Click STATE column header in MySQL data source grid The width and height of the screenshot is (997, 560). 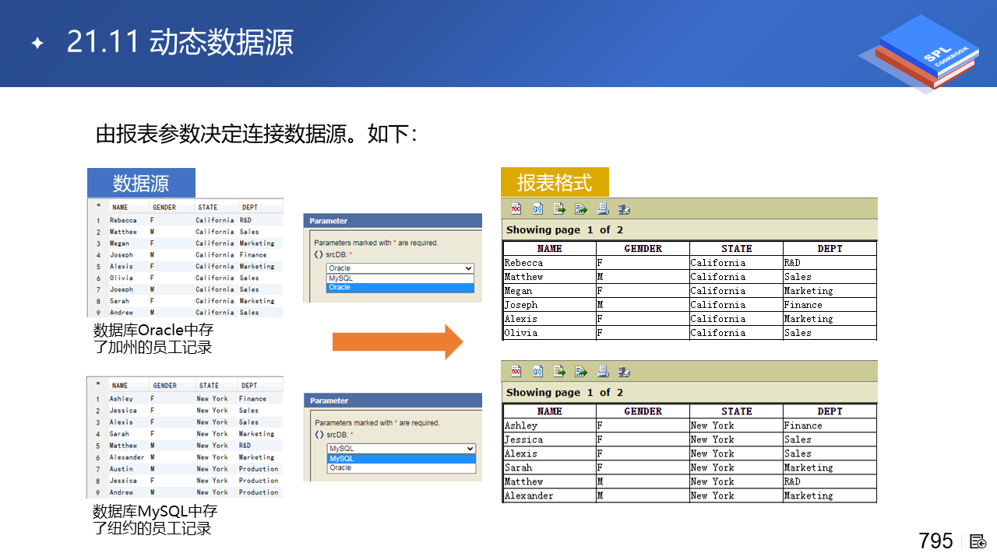click(x=209, y=386)
